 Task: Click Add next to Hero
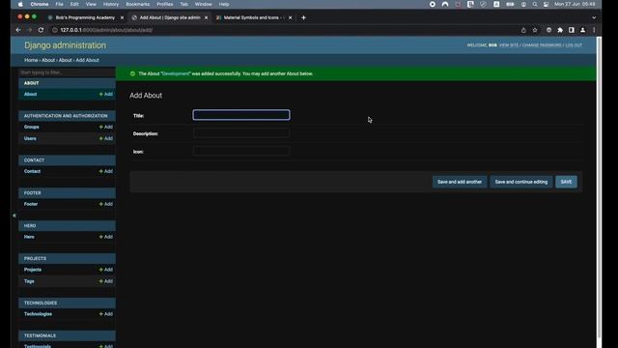pyautogui.click(x=106, y=237)
